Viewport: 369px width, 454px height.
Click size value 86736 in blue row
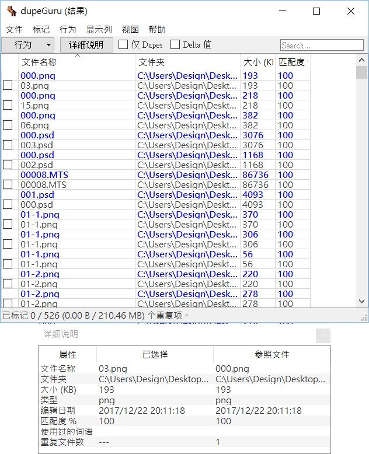[x=255, y=175]
